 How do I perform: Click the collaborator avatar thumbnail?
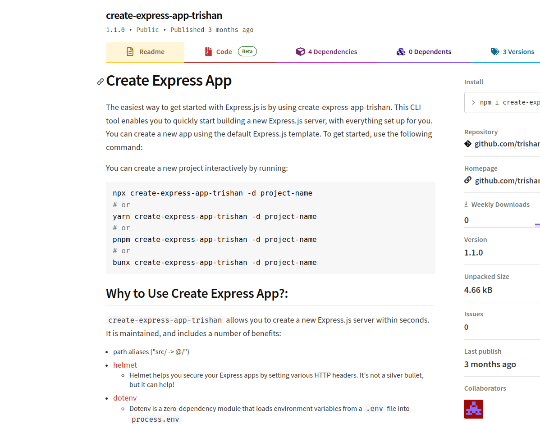click(x=474, y=409)
